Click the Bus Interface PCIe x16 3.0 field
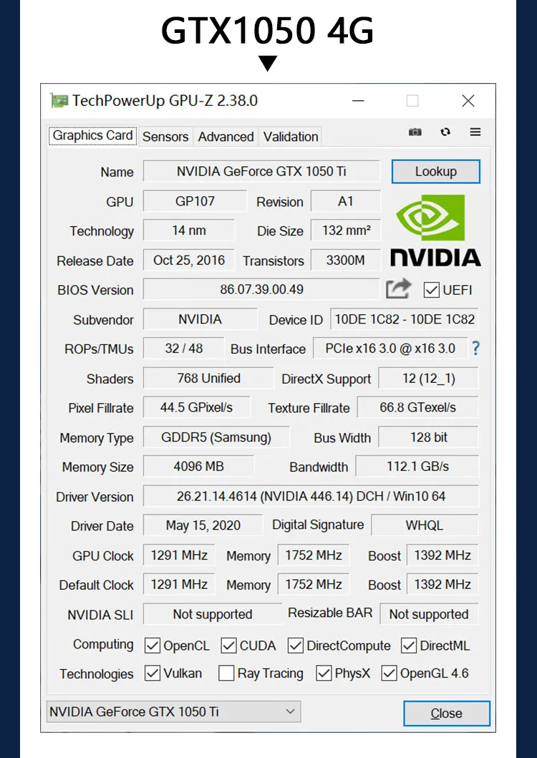 390,349
